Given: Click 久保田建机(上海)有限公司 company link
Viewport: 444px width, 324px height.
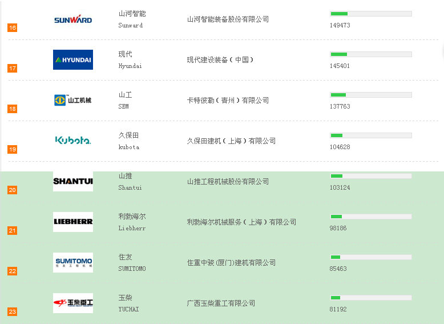Looking at the screenshot, I should [231, 141].
